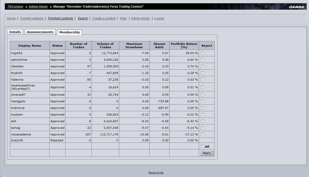Click the kuokam display name

click(17, 114)
